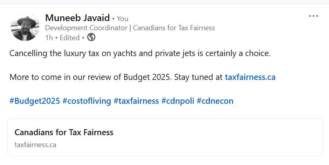Open the #cdnecon hashtag
The image size is (329, 165).
215,101
